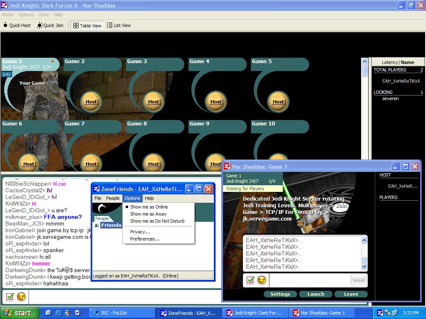Host Game 7 table
Image resolution: width=426 pixels, height=319 pixels.
(91, 164)
